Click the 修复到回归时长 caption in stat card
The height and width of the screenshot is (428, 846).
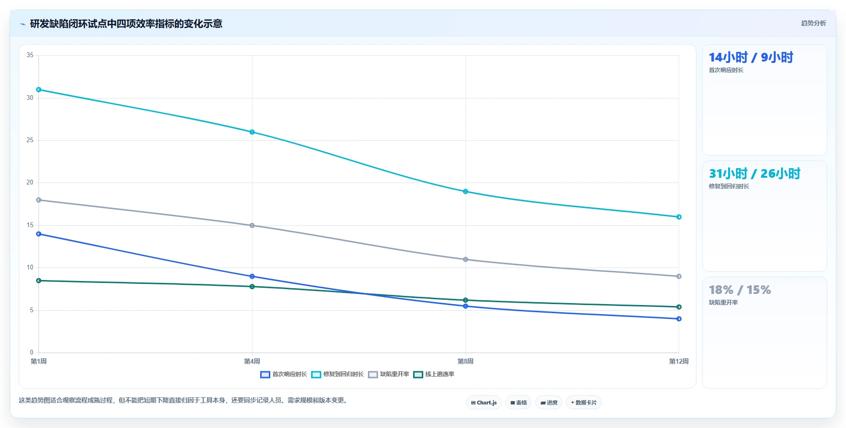[x=729, y=186]
